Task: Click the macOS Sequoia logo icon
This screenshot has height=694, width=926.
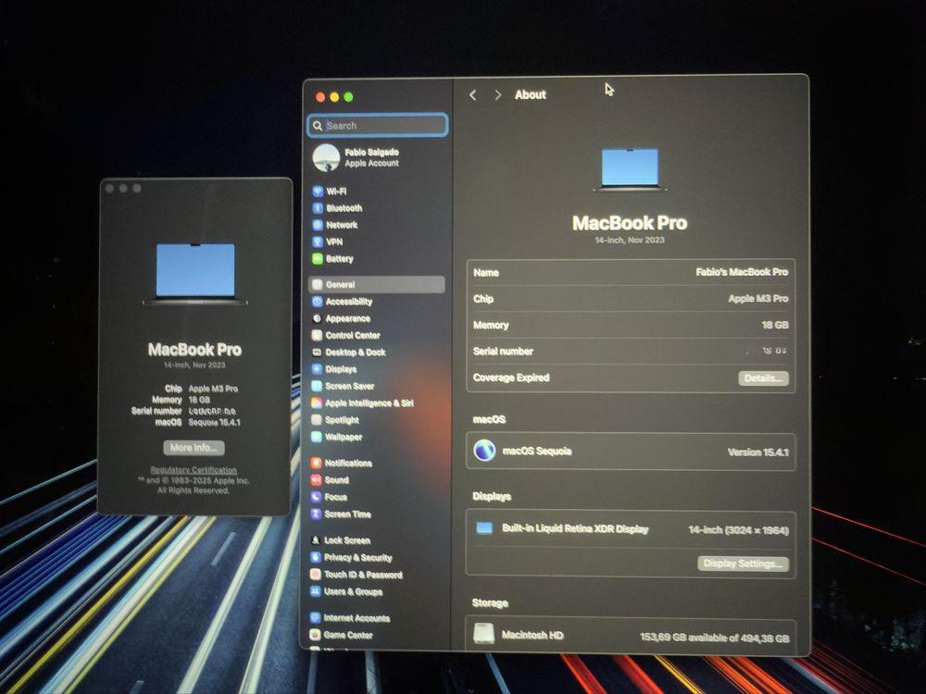Action: coord(484,451)
